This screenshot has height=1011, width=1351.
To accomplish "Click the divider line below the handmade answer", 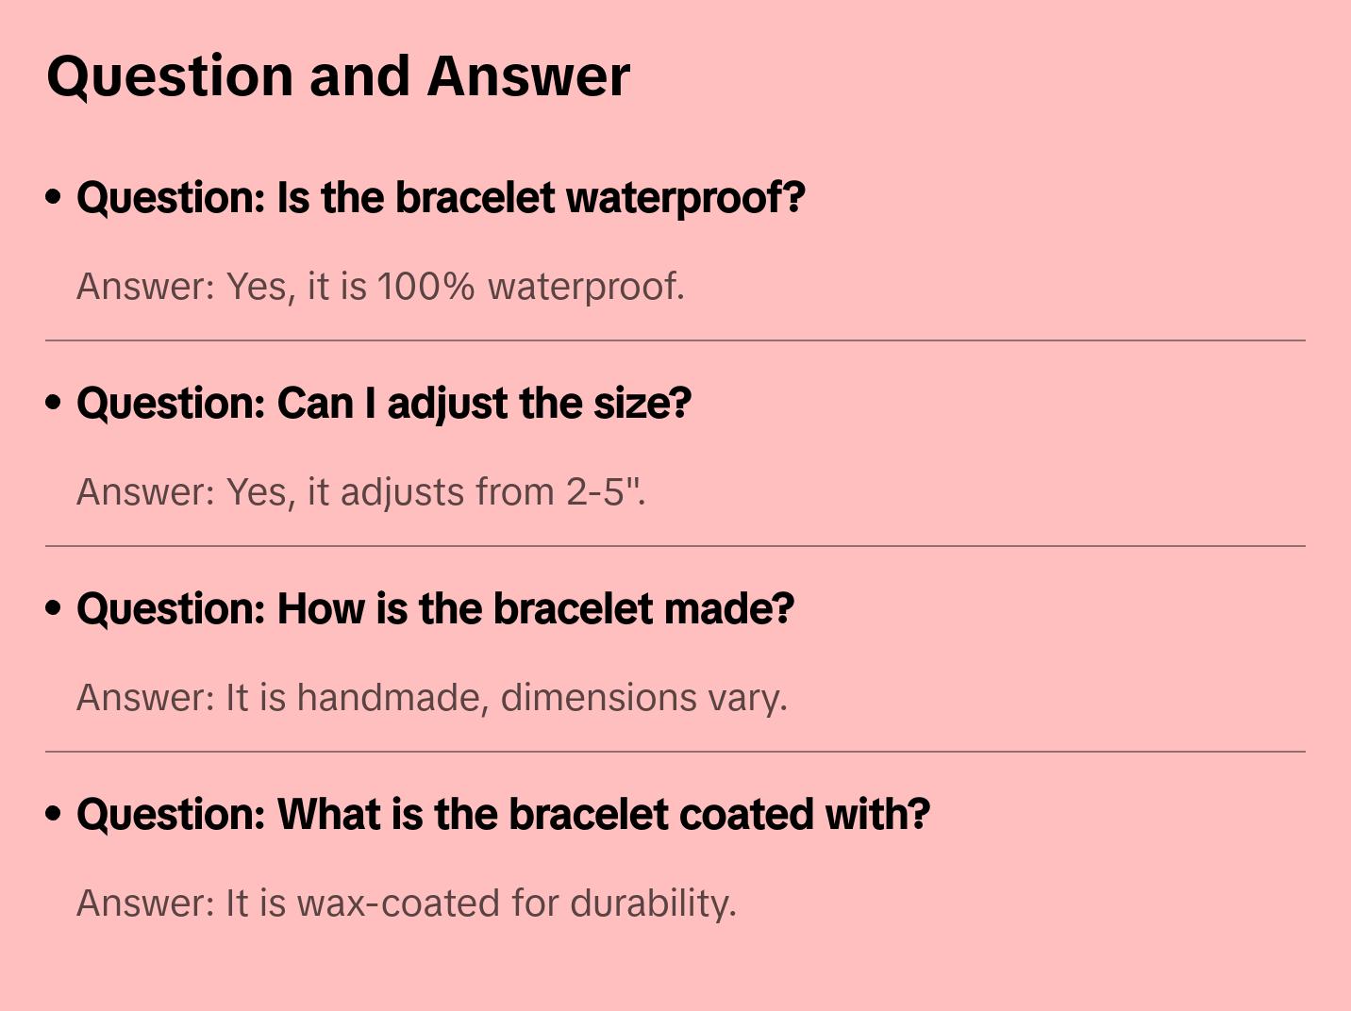I will pyautogui.click(x=675, y=752).
